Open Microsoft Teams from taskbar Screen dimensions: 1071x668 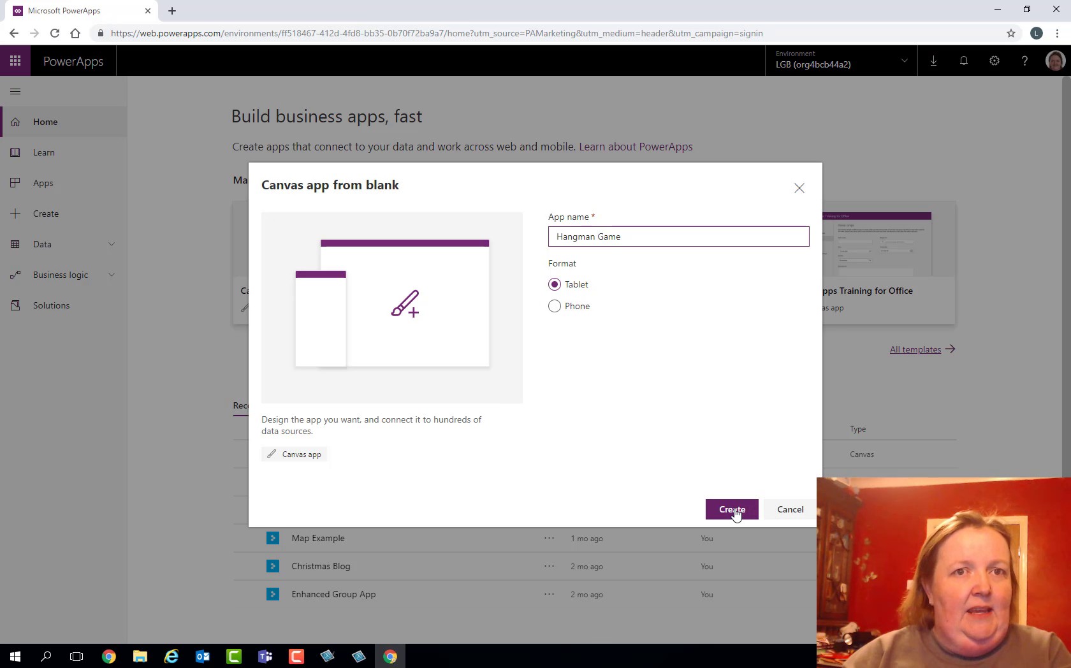(x=265, y=656)
